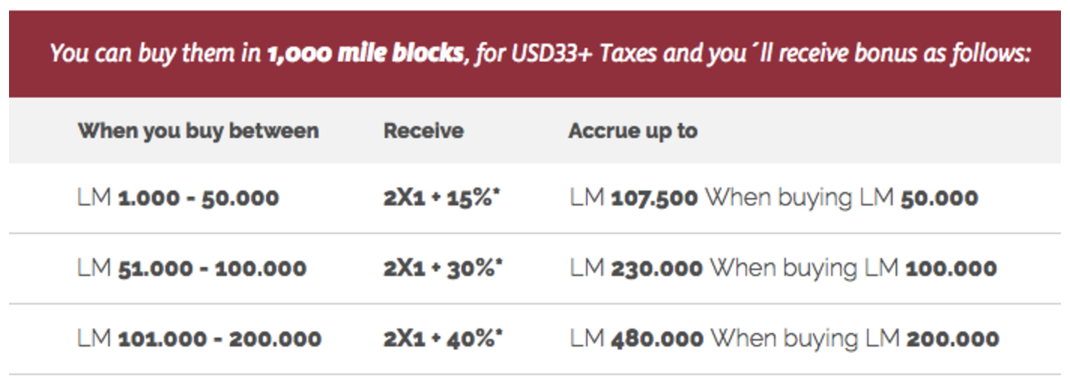
Task: Click the 2X1 + 30%* bonus cell
Action: click(443, 268)
